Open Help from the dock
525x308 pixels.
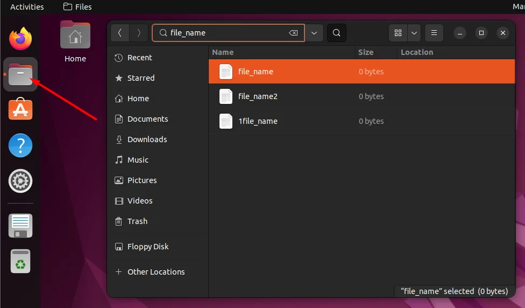click(x=20, y=145)
